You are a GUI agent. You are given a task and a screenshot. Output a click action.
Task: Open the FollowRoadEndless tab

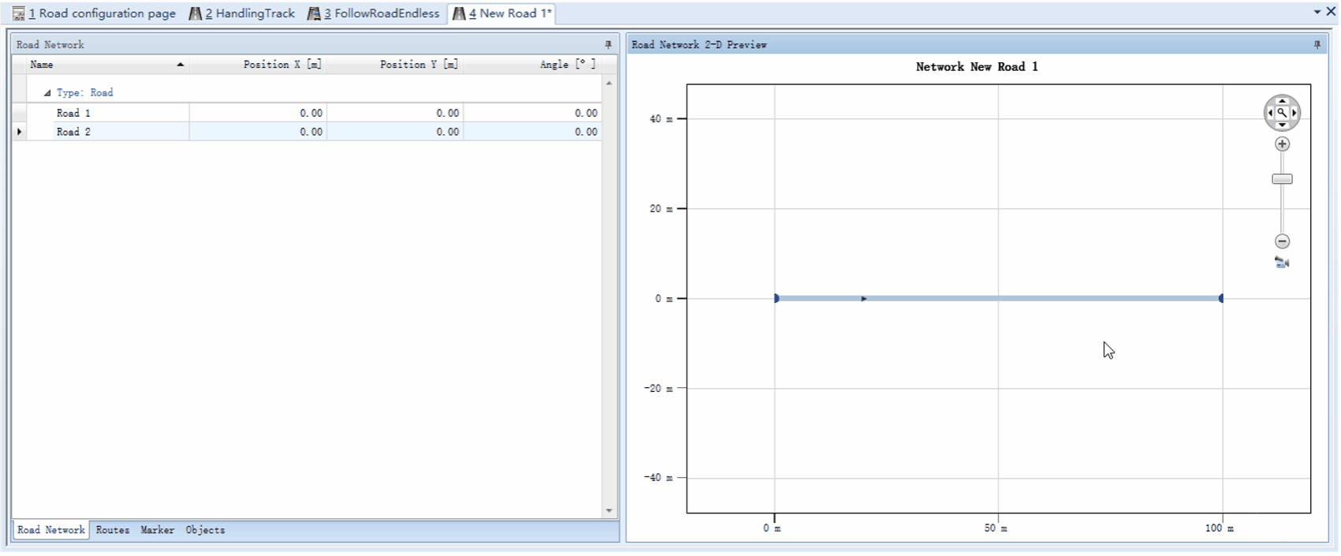click(x=373, y=13)
